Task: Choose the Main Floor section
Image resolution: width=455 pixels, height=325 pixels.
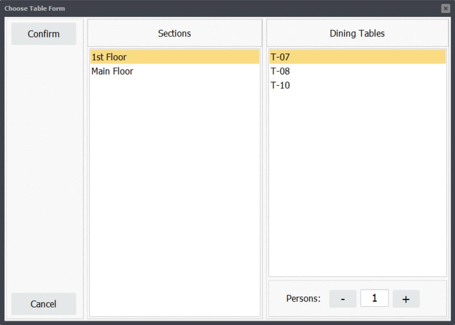Action: 175,71
